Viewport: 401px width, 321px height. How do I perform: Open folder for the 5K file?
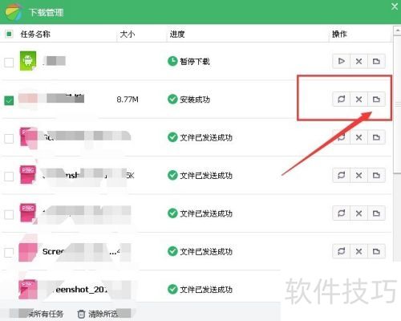376,175
